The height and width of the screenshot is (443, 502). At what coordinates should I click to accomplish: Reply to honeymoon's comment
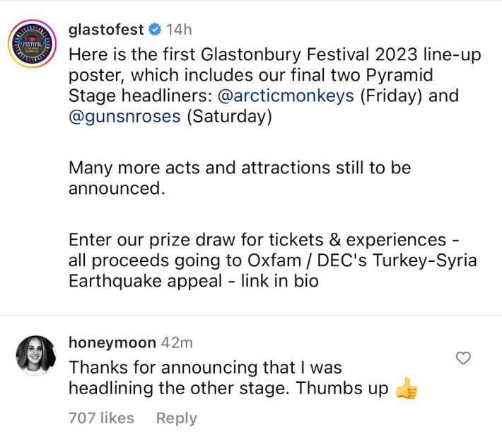pyautogui.click(x=176, y=418)
